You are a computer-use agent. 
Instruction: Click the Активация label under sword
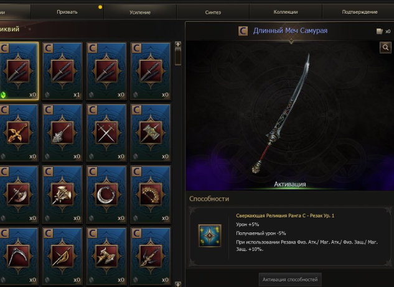coord(289,184)
